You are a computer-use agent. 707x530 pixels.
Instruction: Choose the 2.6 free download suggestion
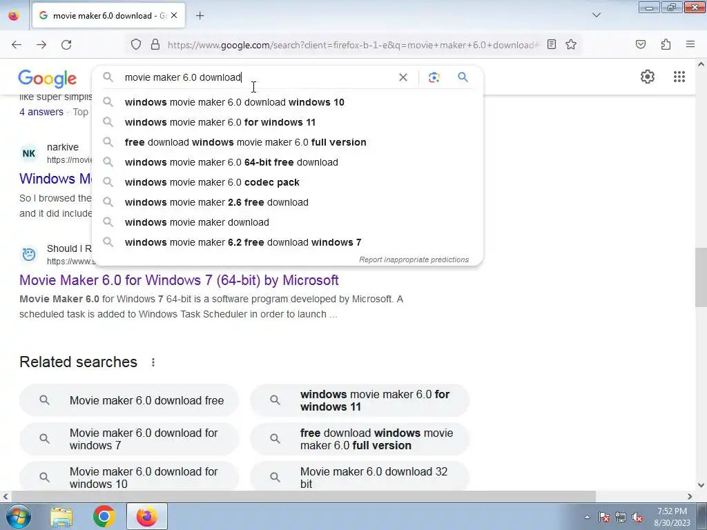point(287,202)
